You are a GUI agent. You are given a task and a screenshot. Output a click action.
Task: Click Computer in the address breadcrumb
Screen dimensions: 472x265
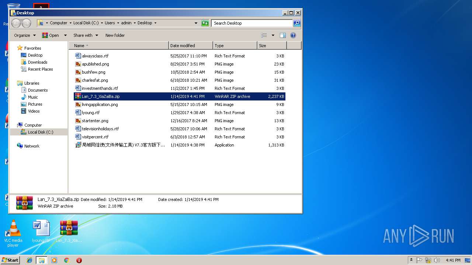[59, 23]
